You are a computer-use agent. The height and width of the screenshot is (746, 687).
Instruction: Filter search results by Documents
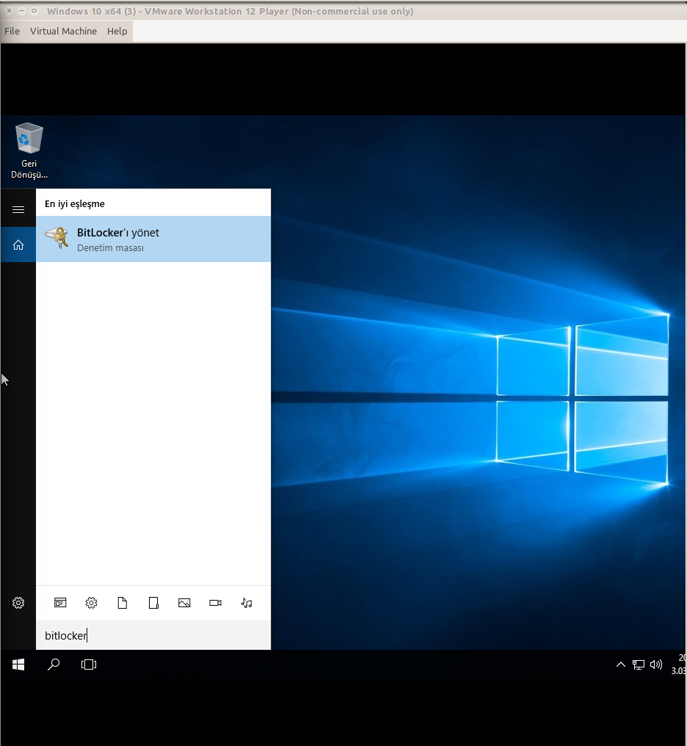pos(123,603)
